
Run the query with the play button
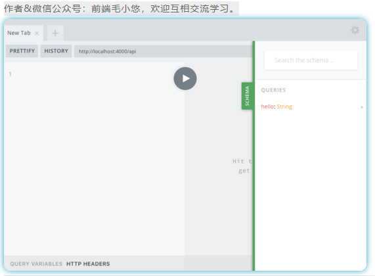click(x=185, y=78)
